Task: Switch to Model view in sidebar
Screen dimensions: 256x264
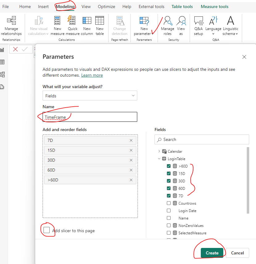Action: coord(2,75)
